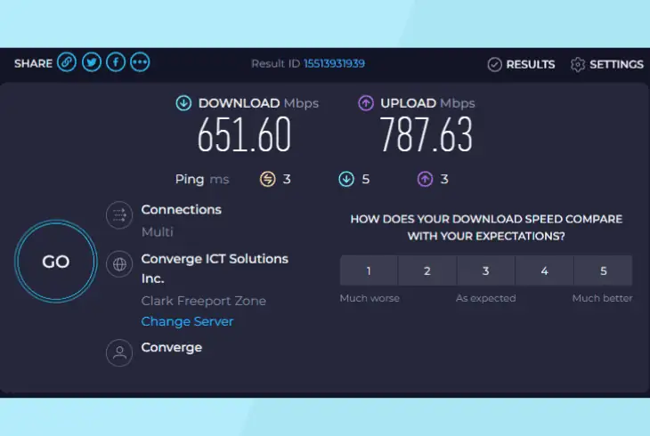This screenshot has height=436, width=650.
Task: Rate download speed 5, much better
Action: click(x=603, y=270)
